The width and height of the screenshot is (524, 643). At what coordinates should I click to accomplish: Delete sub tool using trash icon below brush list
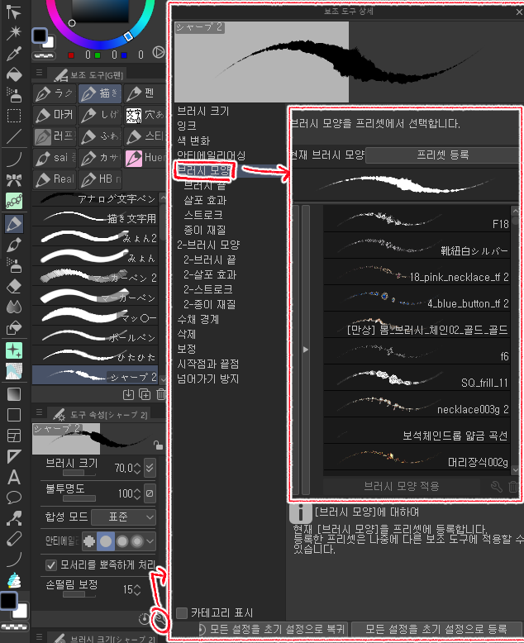(x=160, y=394)
